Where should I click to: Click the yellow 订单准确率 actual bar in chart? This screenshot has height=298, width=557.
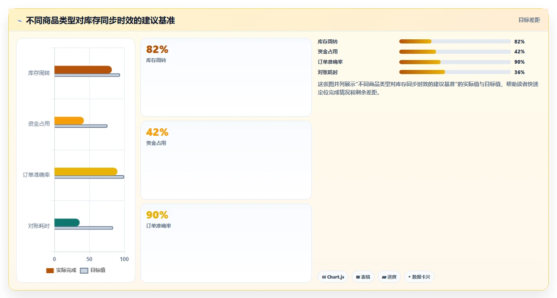(86, 171)
